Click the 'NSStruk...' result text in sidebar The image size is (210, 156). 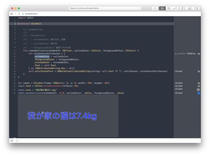tap(186, 53)
